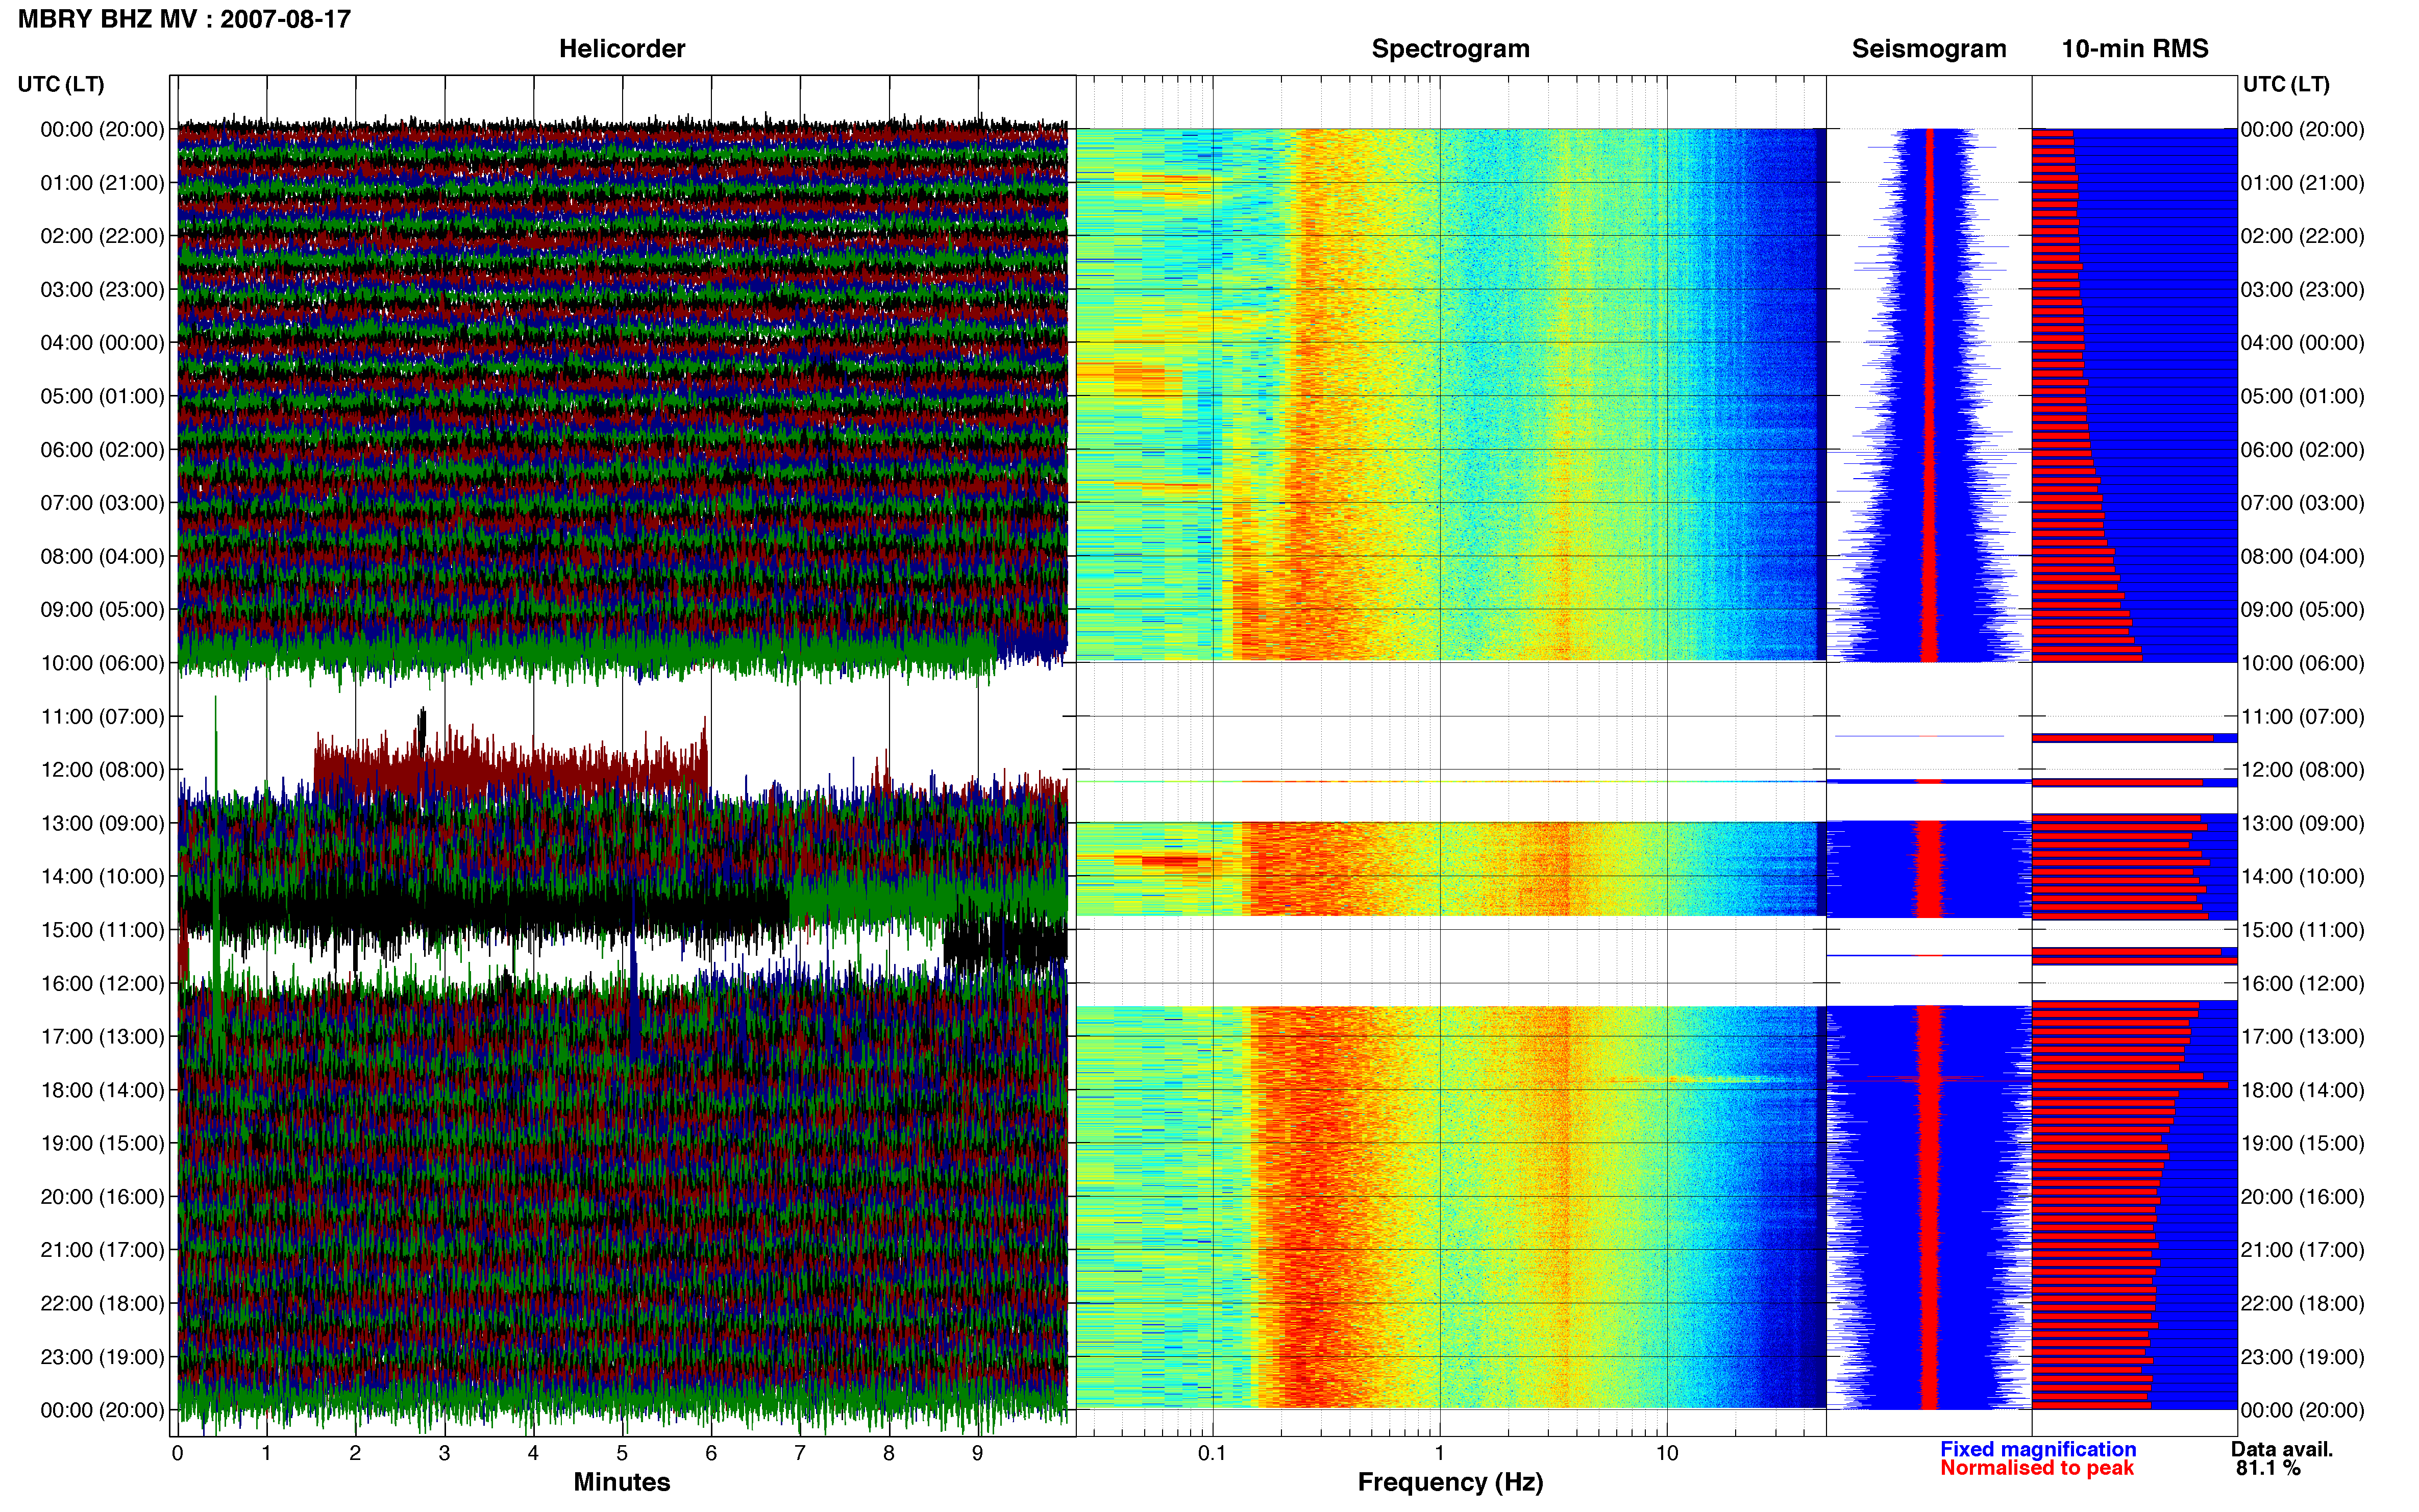Click '09:00 (05:00)' on the RMS-side time axis
Screen dimensions: 2419x1512
tap(2302, 610)
